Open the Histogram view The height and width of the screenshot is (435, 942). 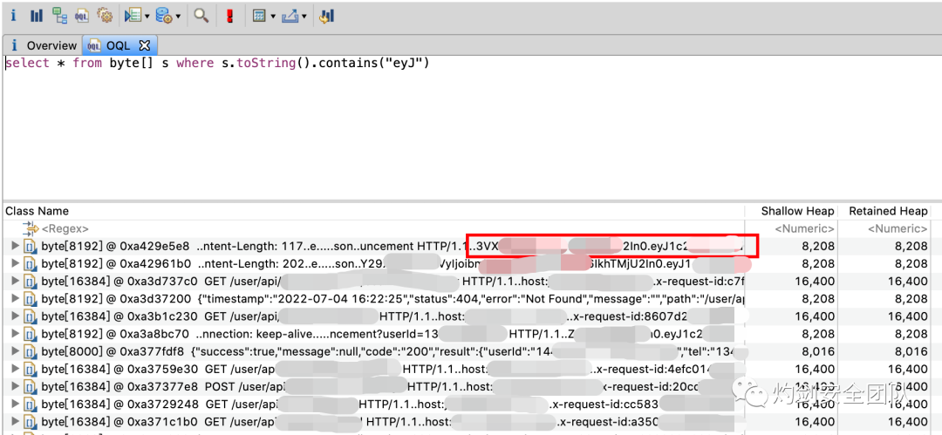coord(36,17)
